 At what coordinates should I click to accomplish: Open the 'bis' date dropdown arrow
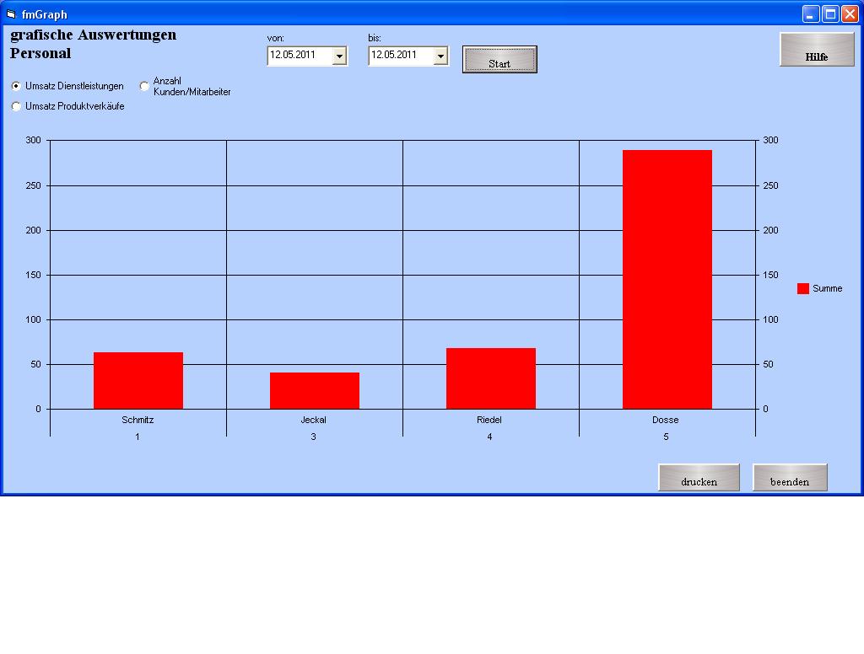pos(440,56)
